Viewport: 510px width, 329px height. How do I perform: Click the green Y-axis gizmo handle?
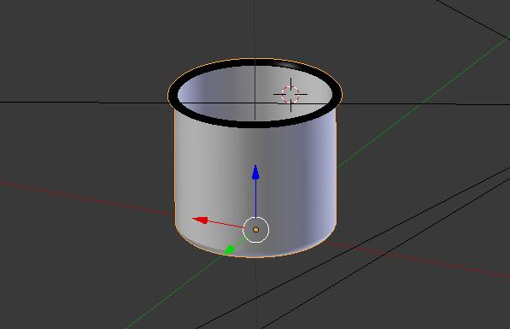point(230,250)
